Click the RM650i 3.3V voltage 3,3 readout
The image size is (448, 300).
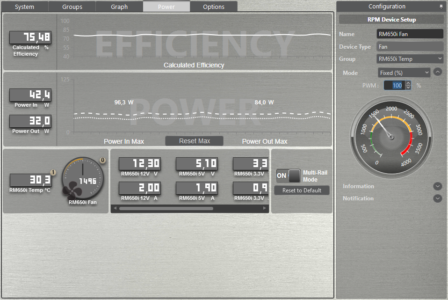[x=251, y=164]
